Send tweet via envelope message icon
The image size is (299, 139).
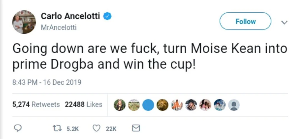tap(135, 128)
